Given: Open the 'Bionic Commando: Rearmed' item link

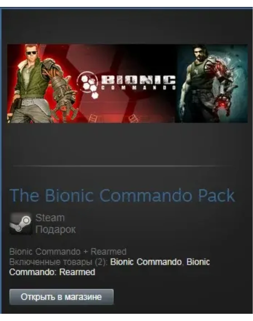Looking at the screenshot, I should tap(110, 267).
